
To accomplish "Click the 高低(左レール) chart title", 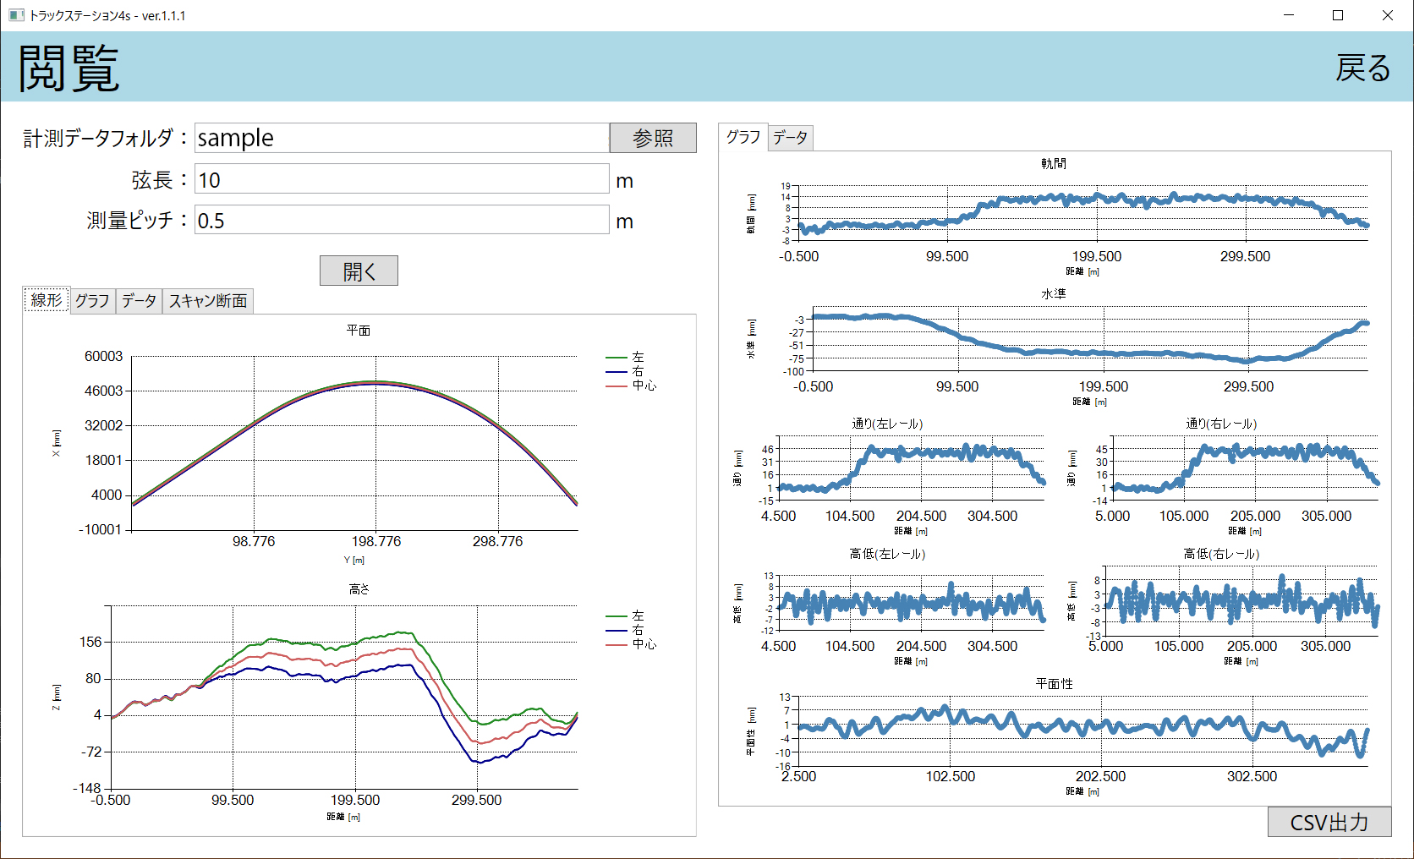I will (887, 554).
